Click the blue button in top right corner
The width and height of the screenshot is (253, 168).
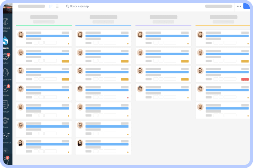click(x=246, y=6)
